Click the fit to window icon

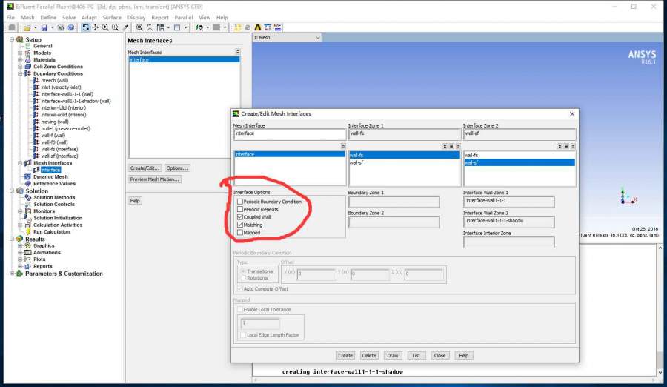[139, 27]
